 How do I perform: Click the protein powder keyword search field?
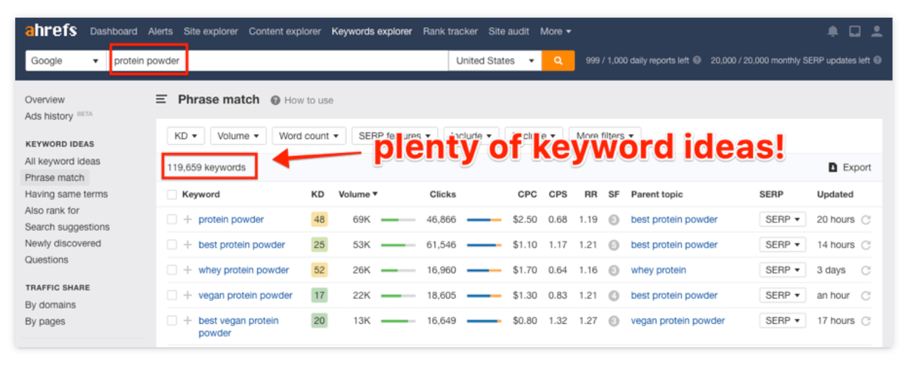coord(278,60)
